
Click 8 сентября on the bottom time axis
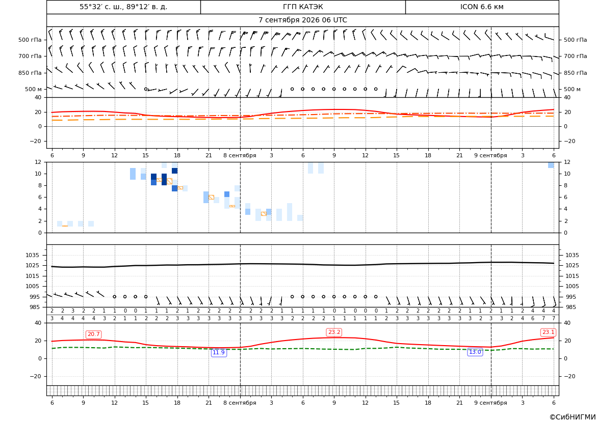pyautogui.click(x=240, y=403)
